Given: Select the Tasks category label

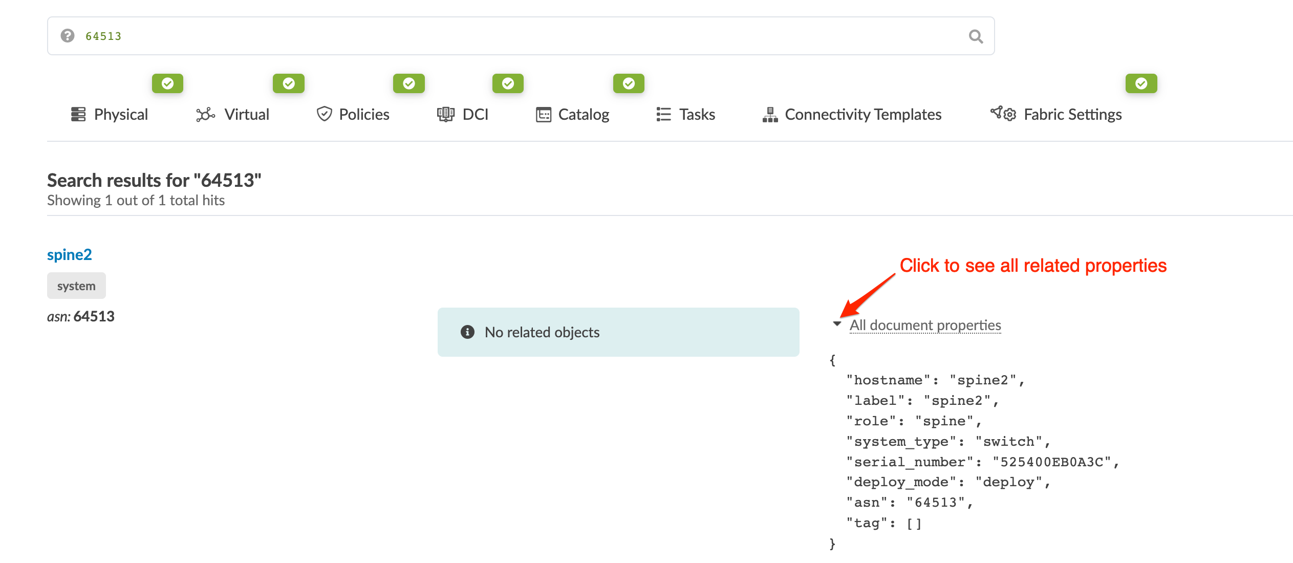Looking at the screenshot, I should 697,114.
